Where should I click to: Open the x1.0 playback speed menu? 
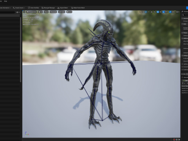tap(69, 12)
